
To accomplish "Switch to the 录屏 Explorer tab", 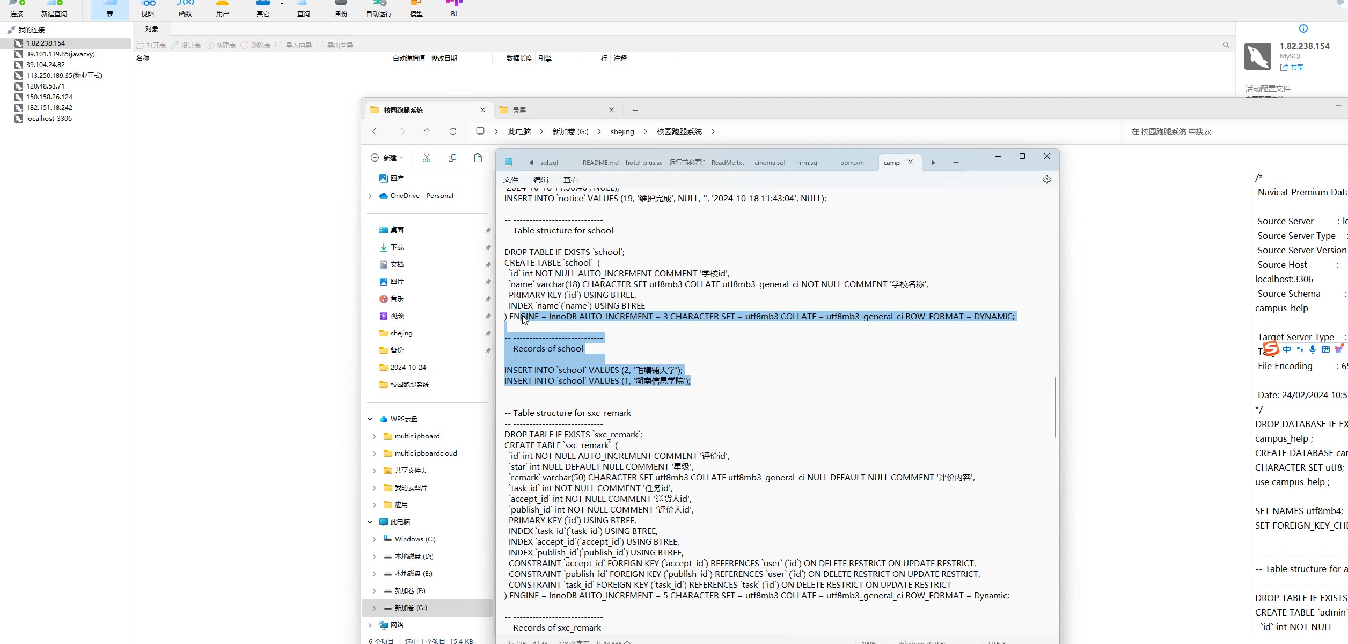I will click(519, 110).
